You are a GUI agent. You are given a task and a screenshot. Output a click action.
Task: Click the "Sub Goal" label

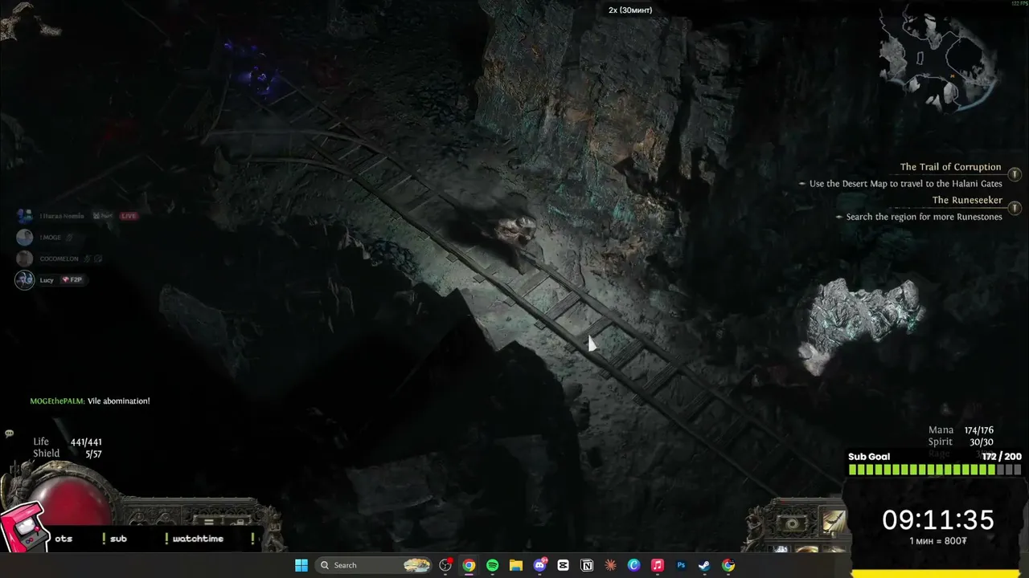tap(869, 457)
